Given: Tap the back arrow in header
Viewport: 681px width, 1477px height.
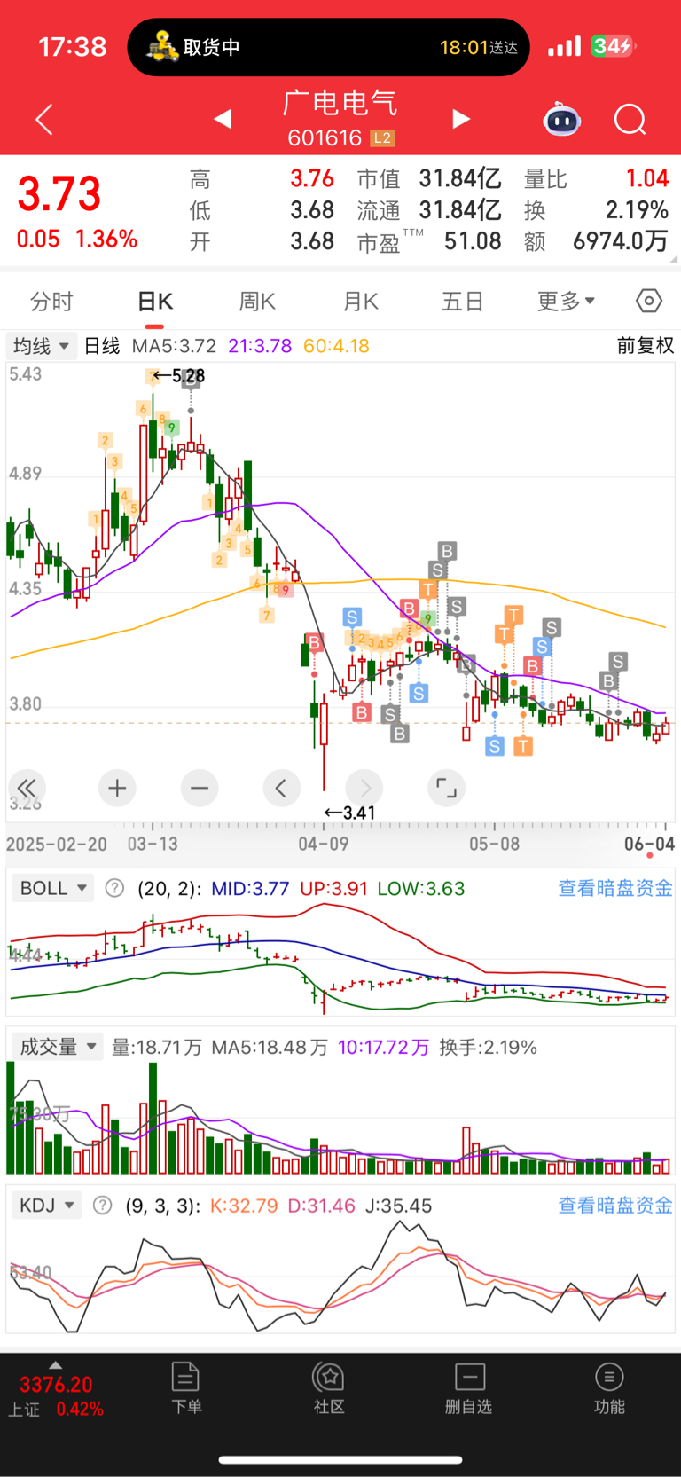Looking at the screenshot, I should point(44,119).
